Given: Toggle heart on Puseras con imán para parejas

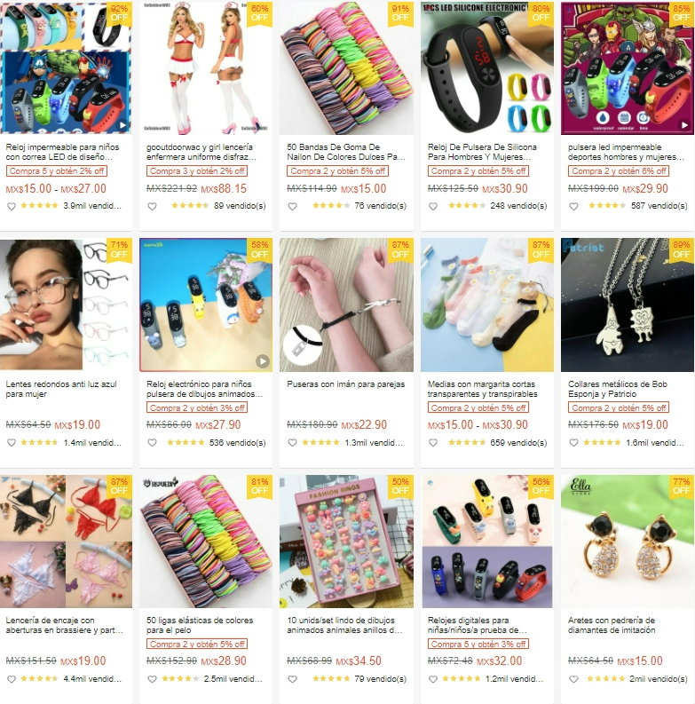Looking at the screenshot, I should [x=292, y=443].
